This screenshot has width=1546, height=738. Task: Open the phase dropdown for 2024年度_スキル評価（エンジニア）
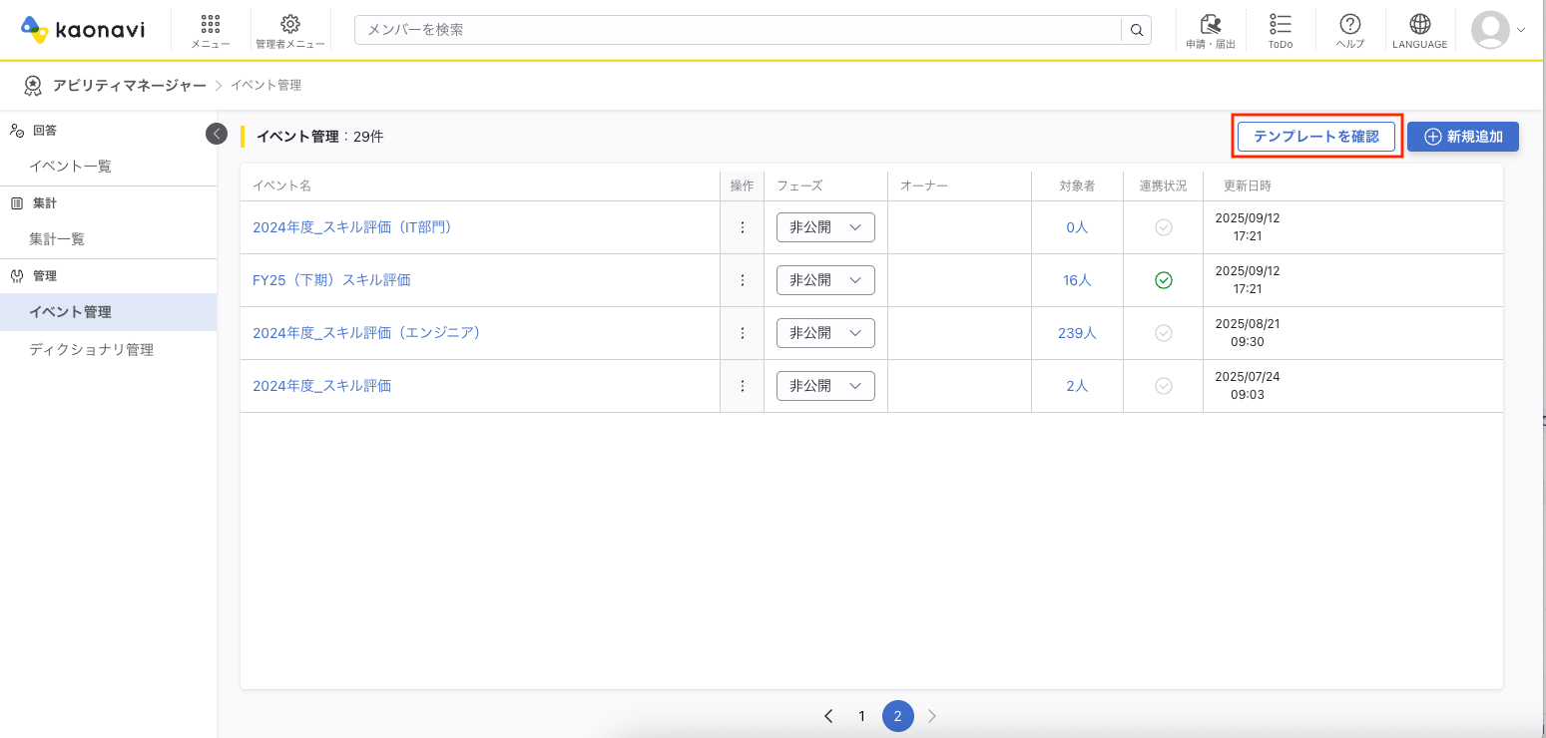(825, 332)
